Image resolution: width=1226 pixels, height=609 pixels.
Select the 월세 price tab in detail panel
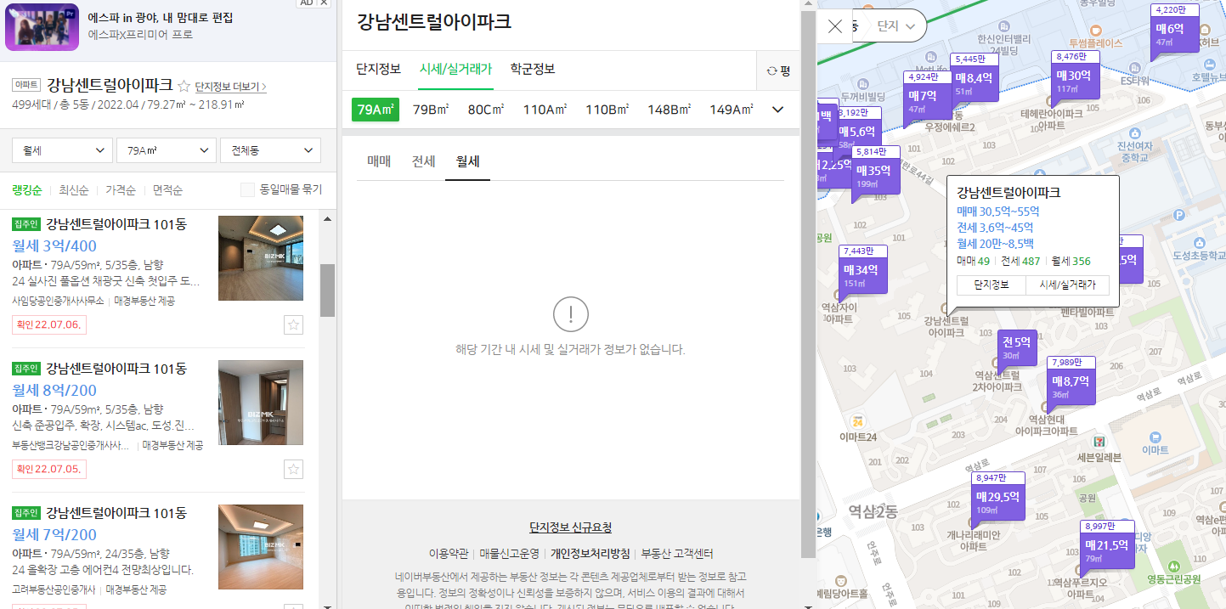[x=467, y=161]
